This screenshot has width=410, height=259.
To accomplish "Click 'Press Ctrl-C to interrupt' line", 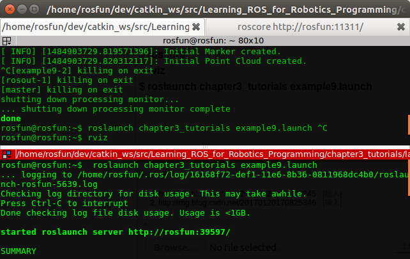I will (65, 204).
